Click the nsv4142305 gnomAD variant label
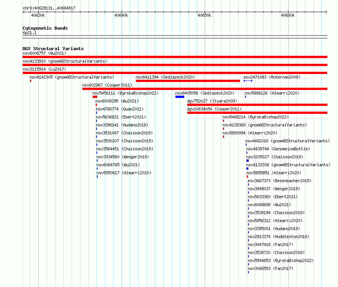338x287 pixels. (72, 77)
